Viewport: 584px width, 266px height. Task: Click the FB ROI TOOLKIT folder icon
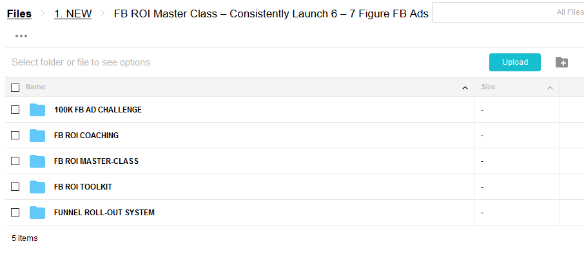(x=37, y=186)
